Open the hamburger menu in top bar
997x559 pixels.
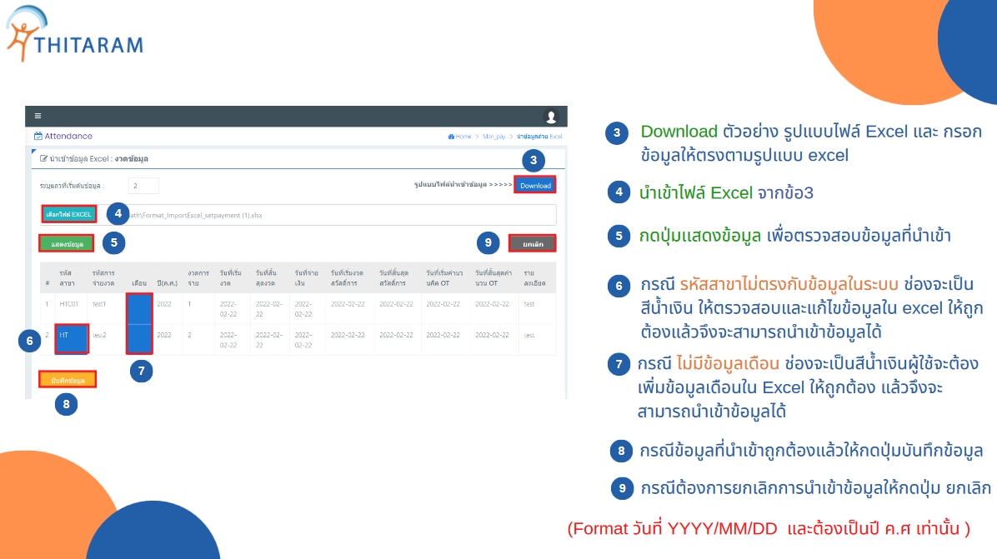coord(37,117)
